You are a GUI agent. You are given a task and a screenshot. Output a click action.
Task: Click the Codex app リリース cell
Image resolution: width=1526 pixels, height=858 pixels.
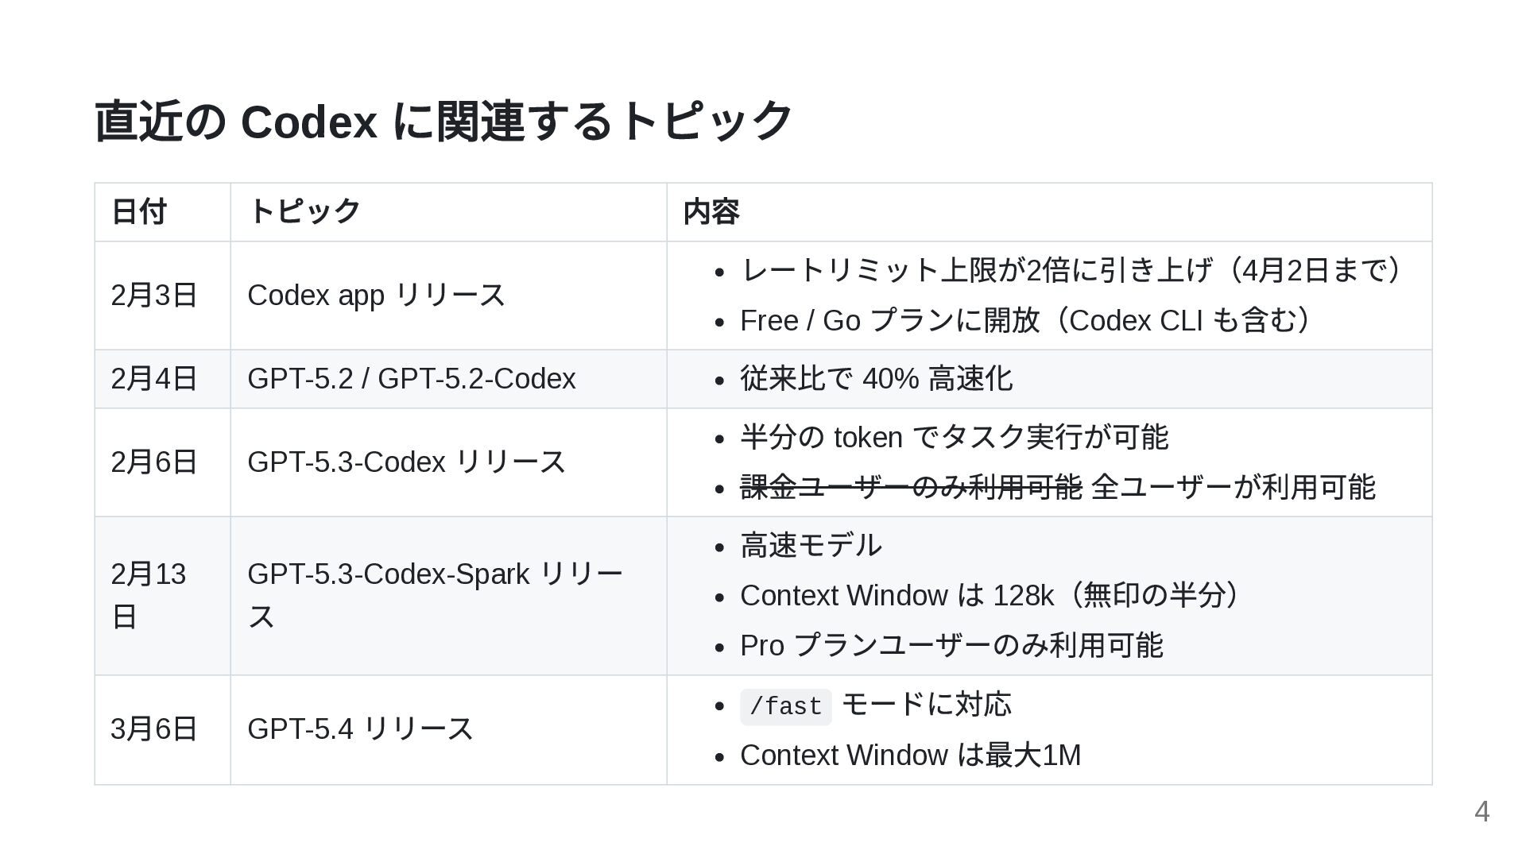(448, 296)
